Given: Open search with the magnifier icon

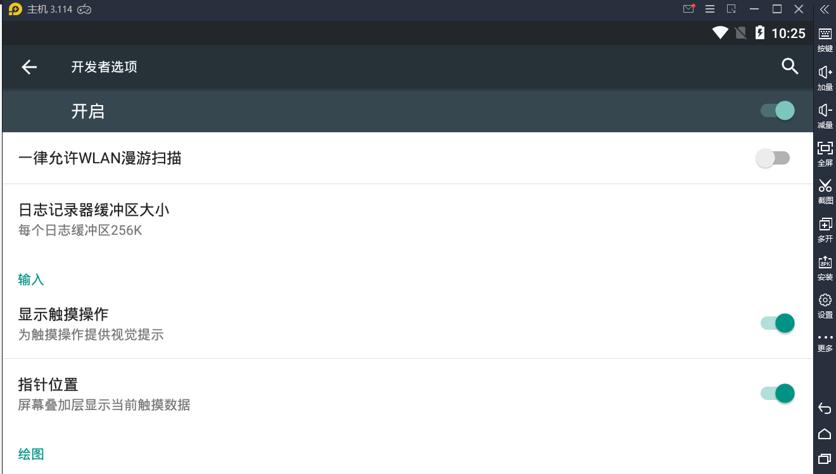Looking at the screenshot, I should coord(790,66).
